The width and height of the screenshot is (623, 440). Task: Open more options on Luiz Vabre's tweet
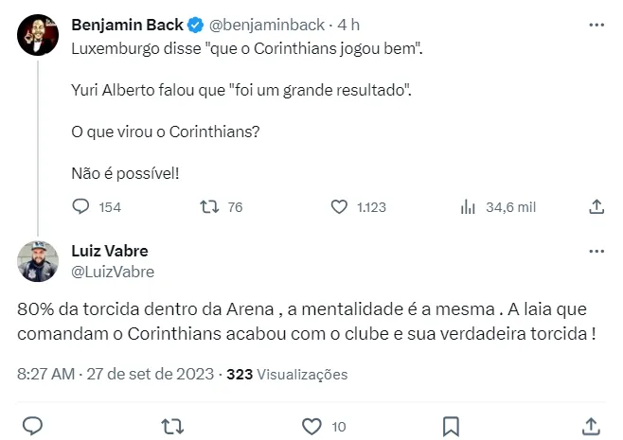[x=596, y=252]
